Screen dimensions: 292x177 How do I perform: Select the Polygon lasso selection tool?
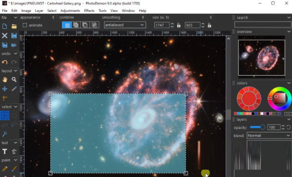coord(14,125)
